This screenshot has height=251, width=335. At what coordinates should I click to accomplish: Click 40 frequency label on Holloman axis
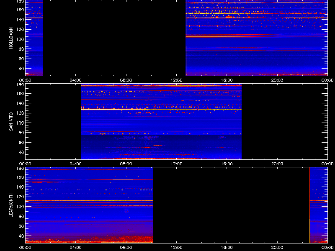[x=21, y=69]
